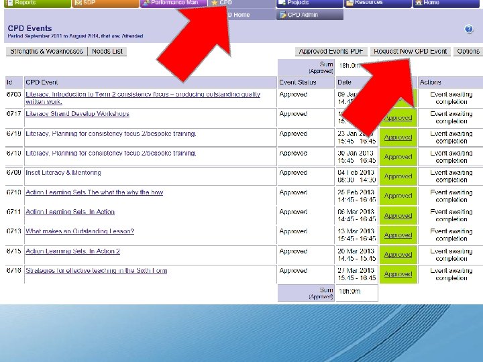Click the 25 Feb 2013 date cell
Image resolution: width=483 pixels, height=362 pixels.
click(x=357, y=196)
